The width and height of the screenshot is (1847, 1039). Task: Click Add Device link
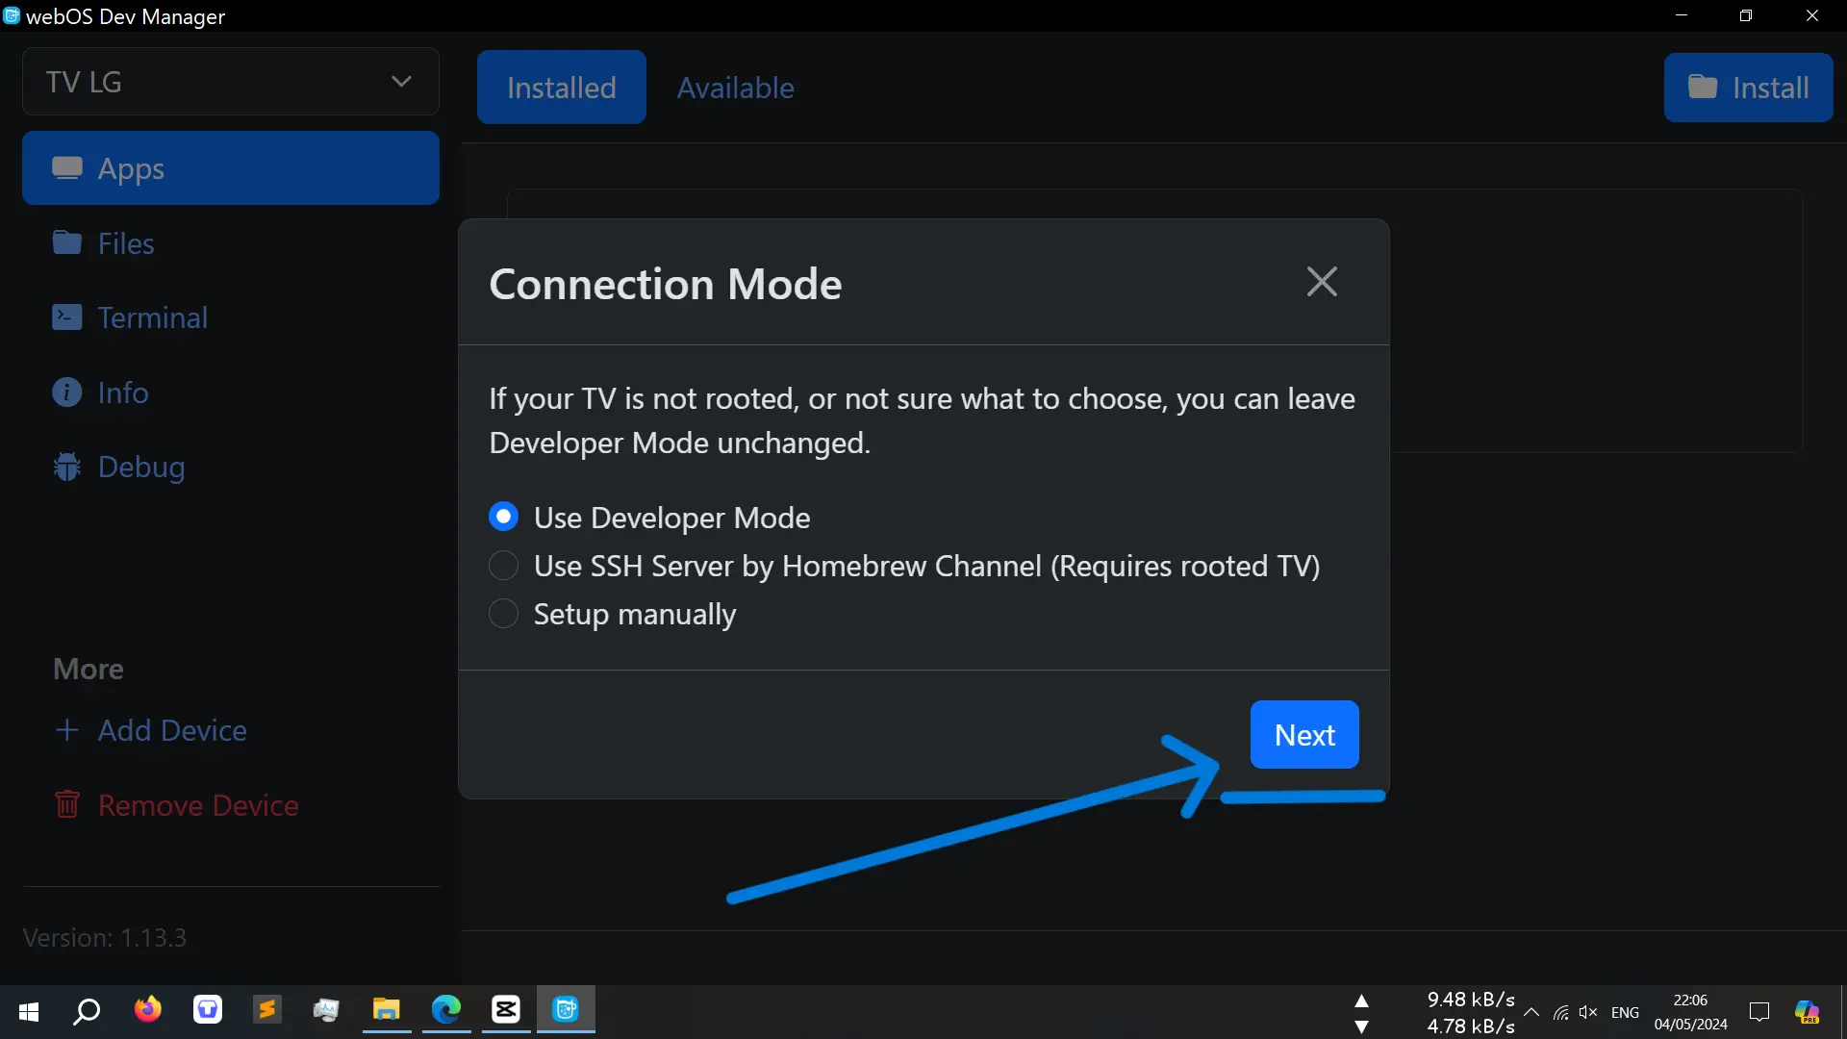coord(172,730)
